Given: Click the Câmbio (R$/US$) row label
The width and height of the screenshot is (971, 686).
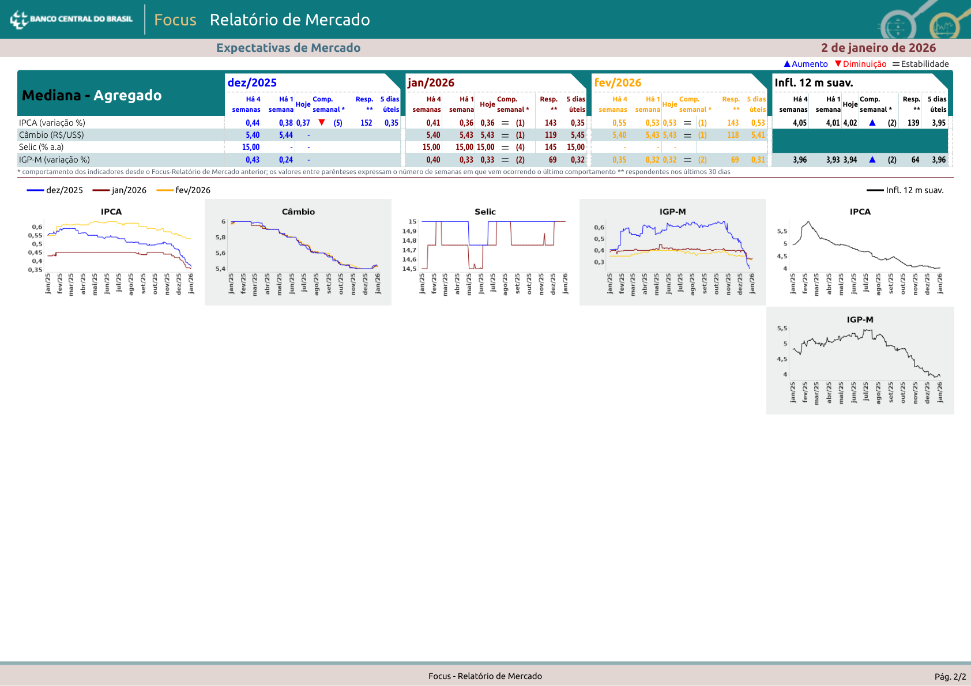Looking at the screenshot, I should tap(51, 135).
